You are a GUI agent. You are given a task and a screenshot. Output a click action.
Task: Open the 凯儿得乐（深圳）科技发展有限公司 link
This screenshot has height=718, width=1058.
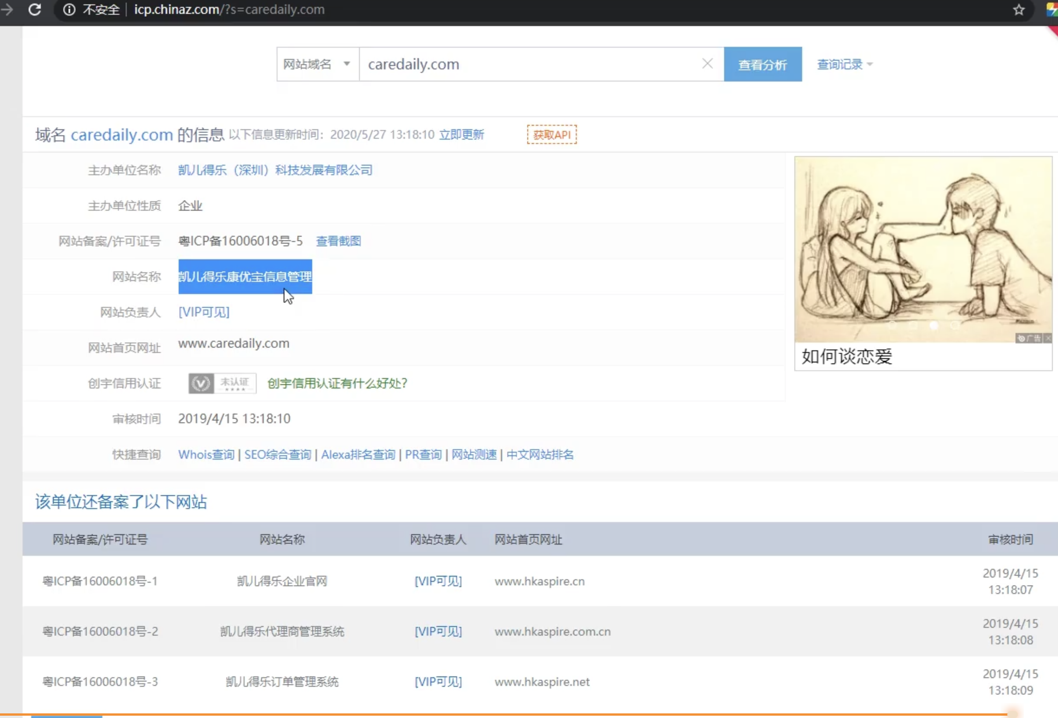(x=275, y=170)
